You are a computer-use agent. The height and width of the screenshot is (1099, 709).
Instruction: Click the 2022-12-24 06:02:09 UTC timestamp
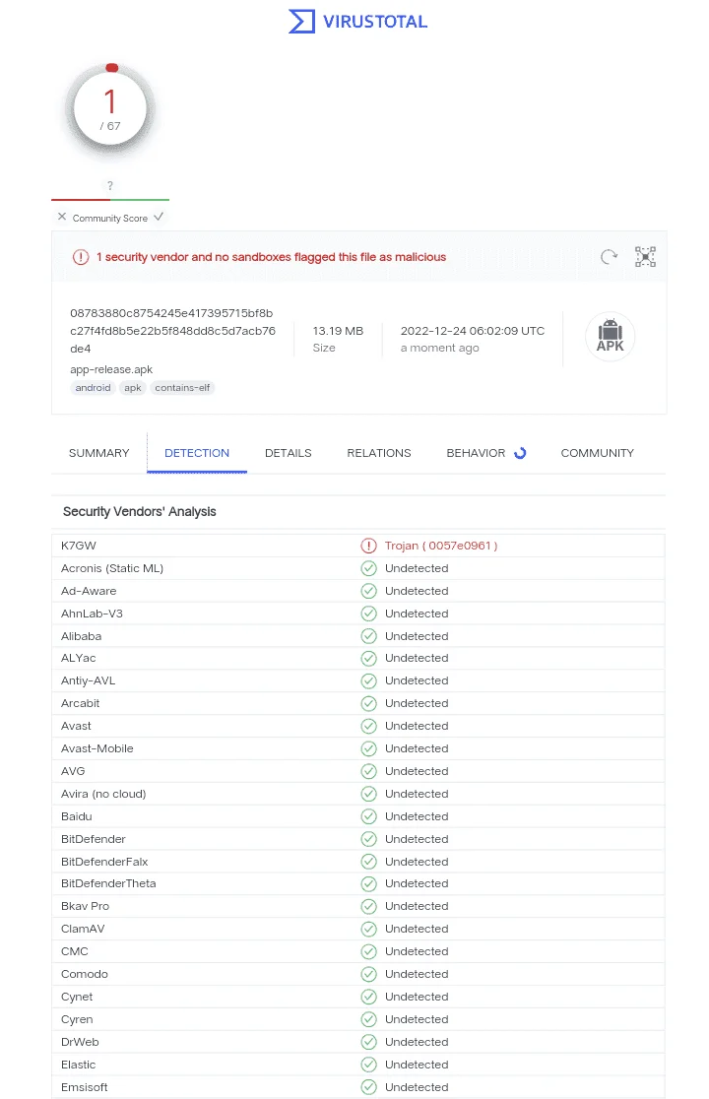pos(473,331)
